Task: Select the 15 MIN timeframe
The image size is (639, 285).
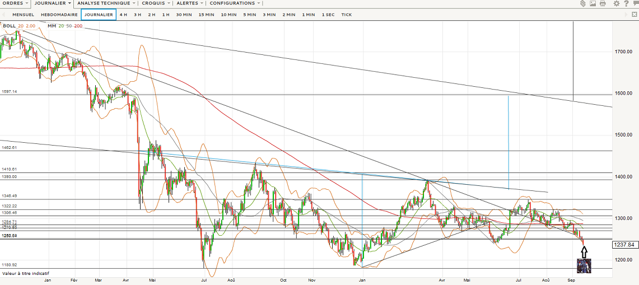Action: pyautogui.click(x=207, y=15)
